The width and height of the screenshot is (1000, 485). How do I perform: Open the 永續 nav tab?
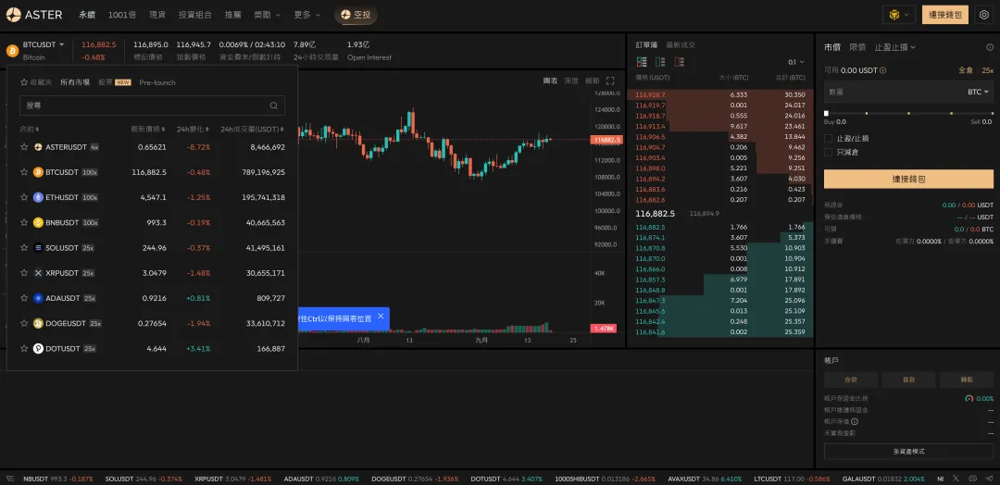coord(87,14)
